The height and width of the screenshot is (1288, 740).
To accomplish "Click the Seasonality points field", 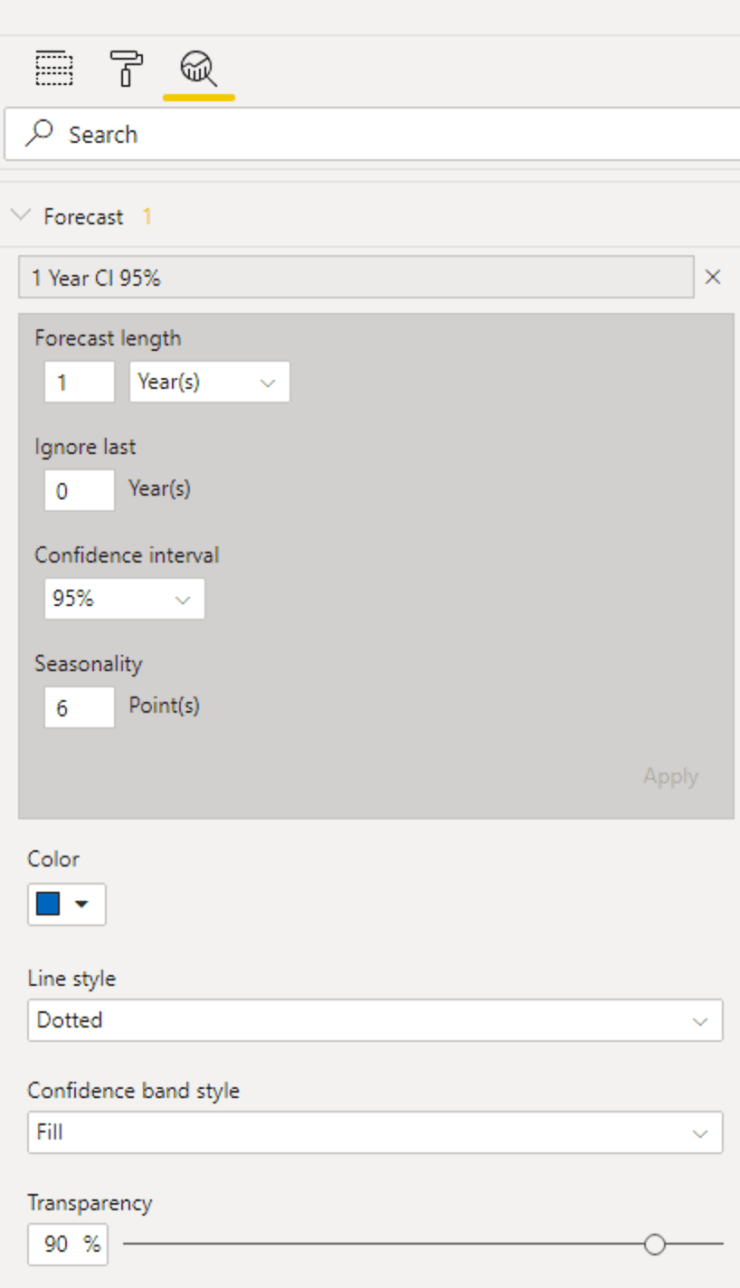I will pyautogui.click(x=80, y=707).
